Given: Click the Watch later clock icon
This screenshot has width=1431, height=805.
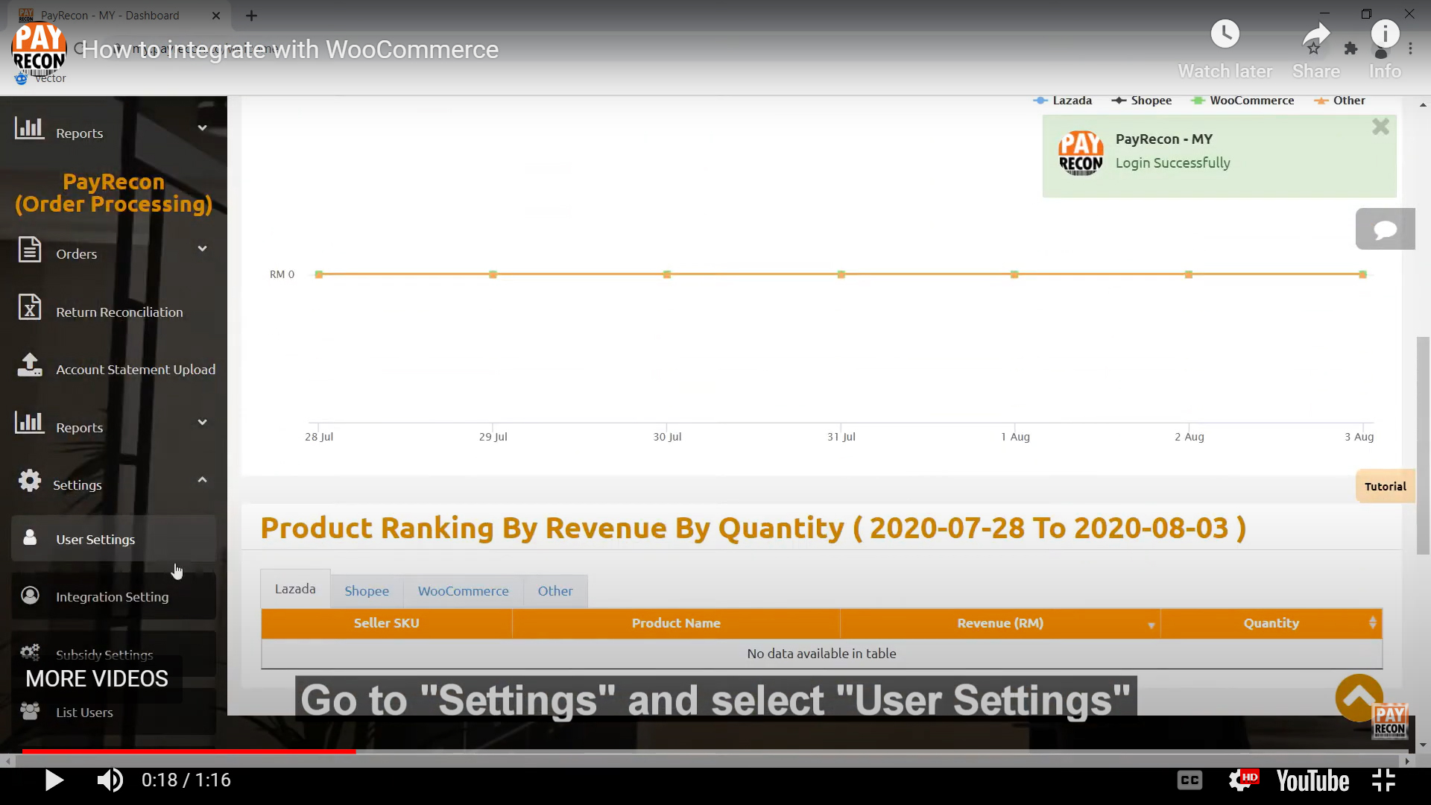Looking at the screenshot, I should point(1225,34).
